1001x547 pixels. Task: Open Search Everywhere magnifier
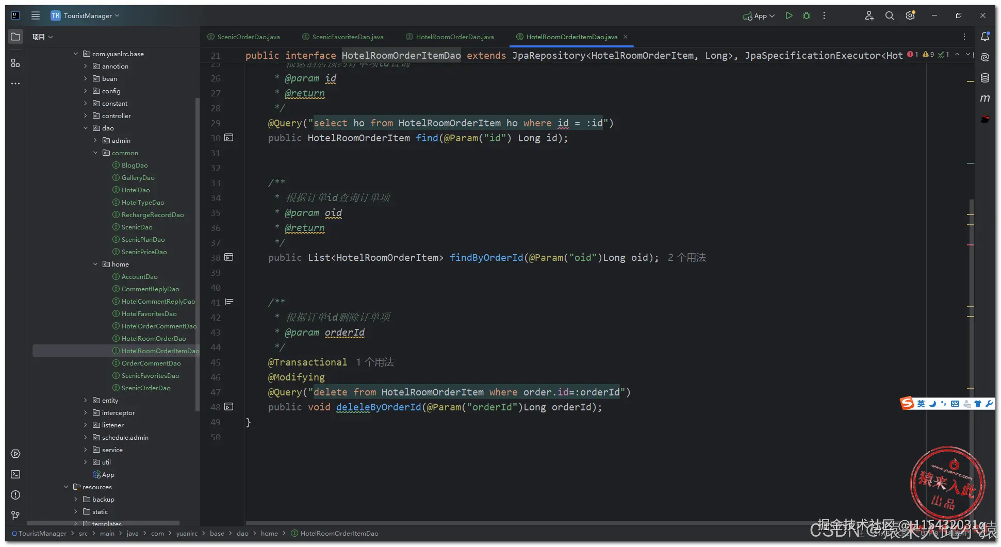[x=890, y=15]
